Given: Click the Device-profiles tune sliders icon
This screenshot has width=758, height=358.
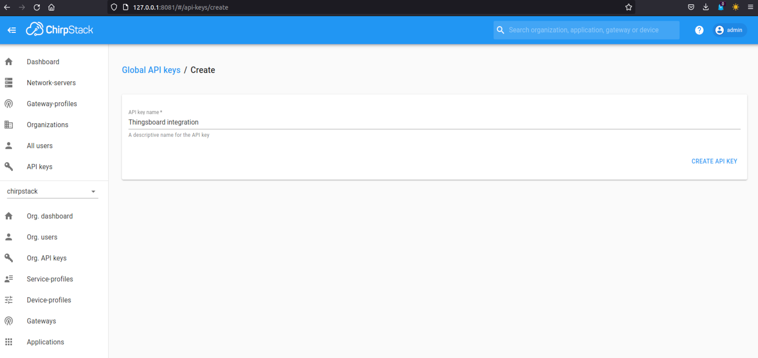Looking at the screenshot, I should 9,300.
